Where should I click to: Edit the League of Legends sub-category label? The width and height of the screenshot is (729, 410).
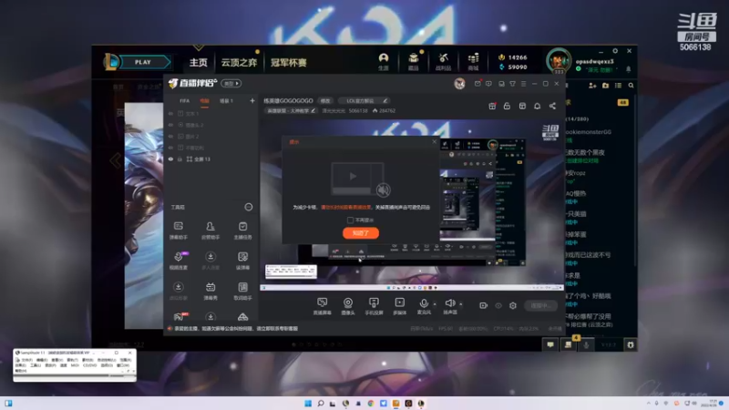pos(291,110)
